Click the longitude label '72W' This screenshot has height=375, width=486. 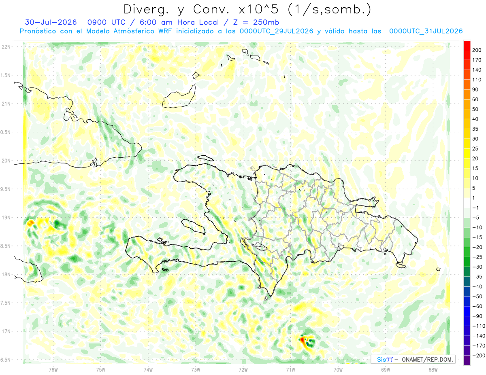243,370
